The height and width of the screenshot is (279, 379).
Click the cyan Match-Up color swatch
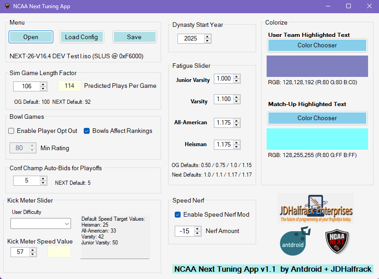[317, 139]
